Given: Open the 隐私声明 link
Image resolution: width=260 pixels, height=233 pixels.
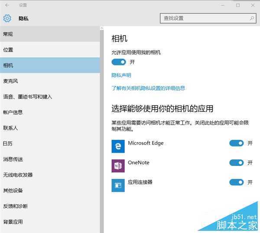Looking at the screenshot, I should pos(121,75).
